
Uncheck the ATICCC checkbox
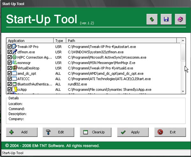point(10,79)
